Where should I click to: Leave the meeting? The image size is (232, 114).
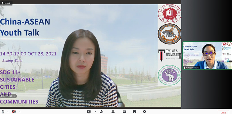click(223, 113)
